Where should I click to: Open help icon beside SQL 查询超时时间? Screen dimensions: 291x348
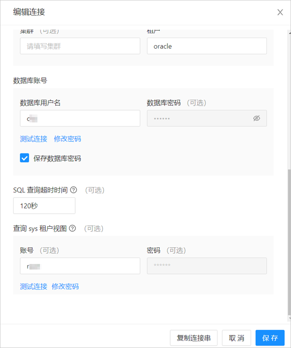coord(74,190)
